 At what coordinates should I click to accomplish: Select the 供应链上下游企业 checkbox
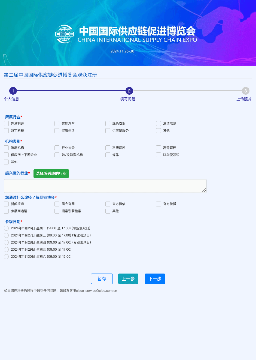[6, 155]
